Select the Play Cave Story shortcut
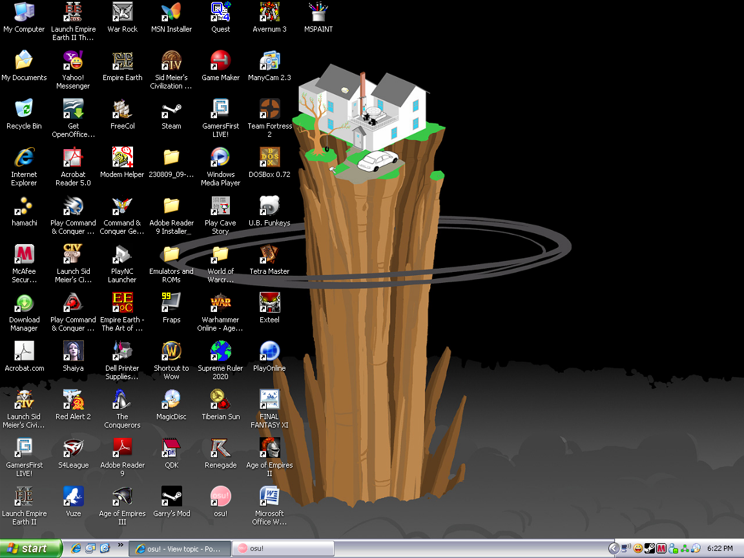 221,215
